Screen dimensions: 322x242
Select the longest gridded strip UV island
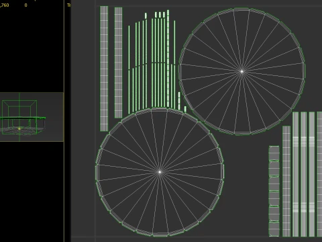coord(104,69)
